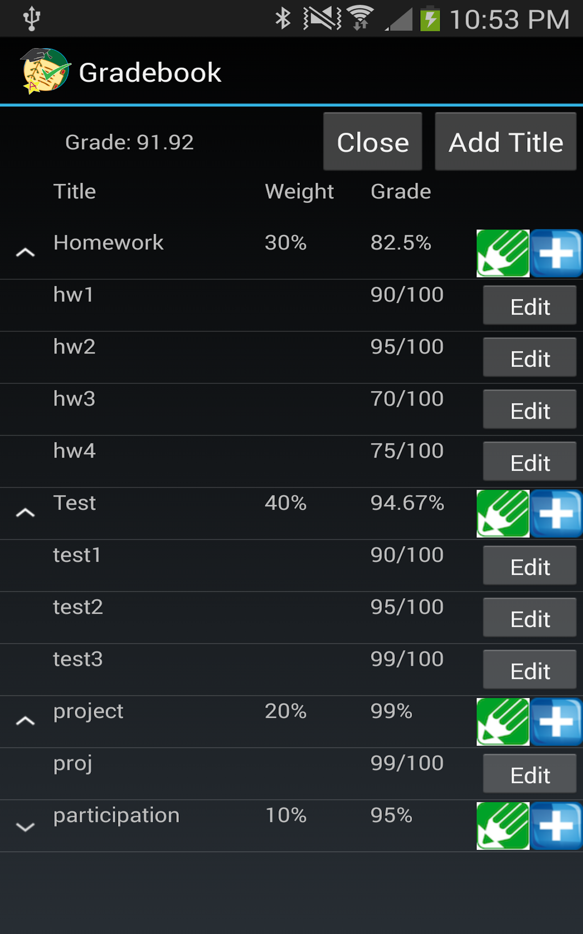Open Add Title to create a category
The height and width of the screenshot is (934, 583).
click(505, 142)
